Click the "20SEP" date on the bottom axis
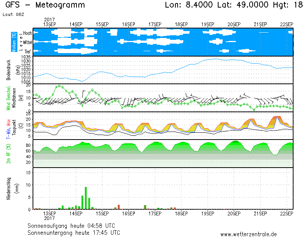 tap(234, 213)
